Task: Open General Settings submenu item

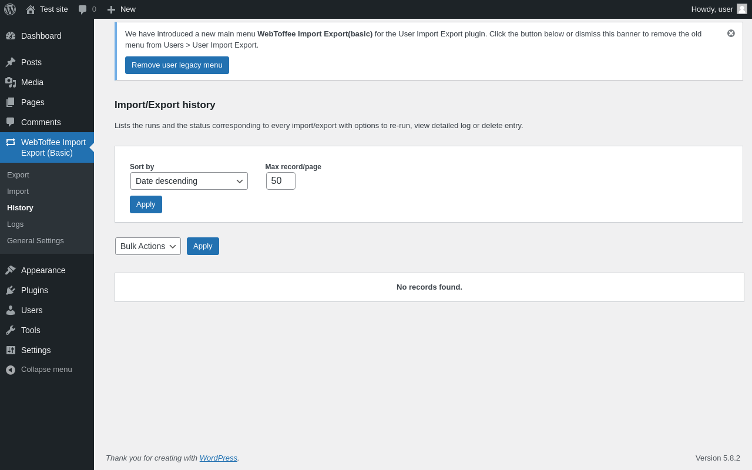Action: point(35,241)
